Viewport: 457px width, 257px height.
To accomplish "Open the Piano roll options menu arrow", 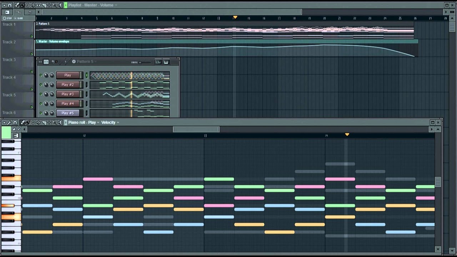I will [4, 122].
